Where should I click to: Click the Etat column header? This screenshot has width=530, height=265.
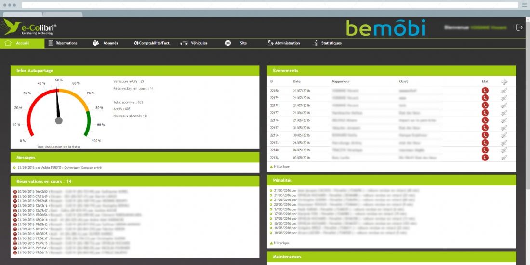point(485,81)
